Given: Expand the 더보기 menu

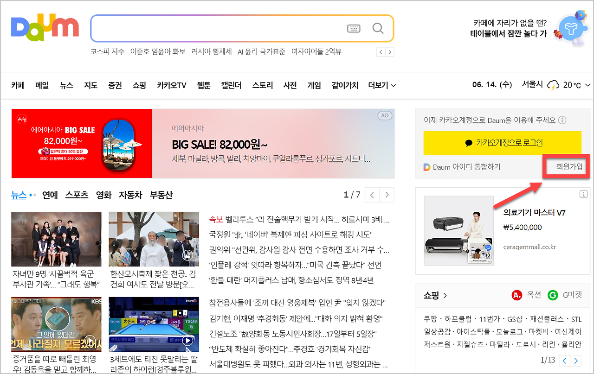Looking at the screenshot, I should pos(382,85).
